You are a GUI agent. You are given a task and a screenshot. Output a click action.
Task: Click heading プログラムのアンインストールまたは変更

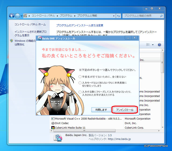[x=80, y=26]
